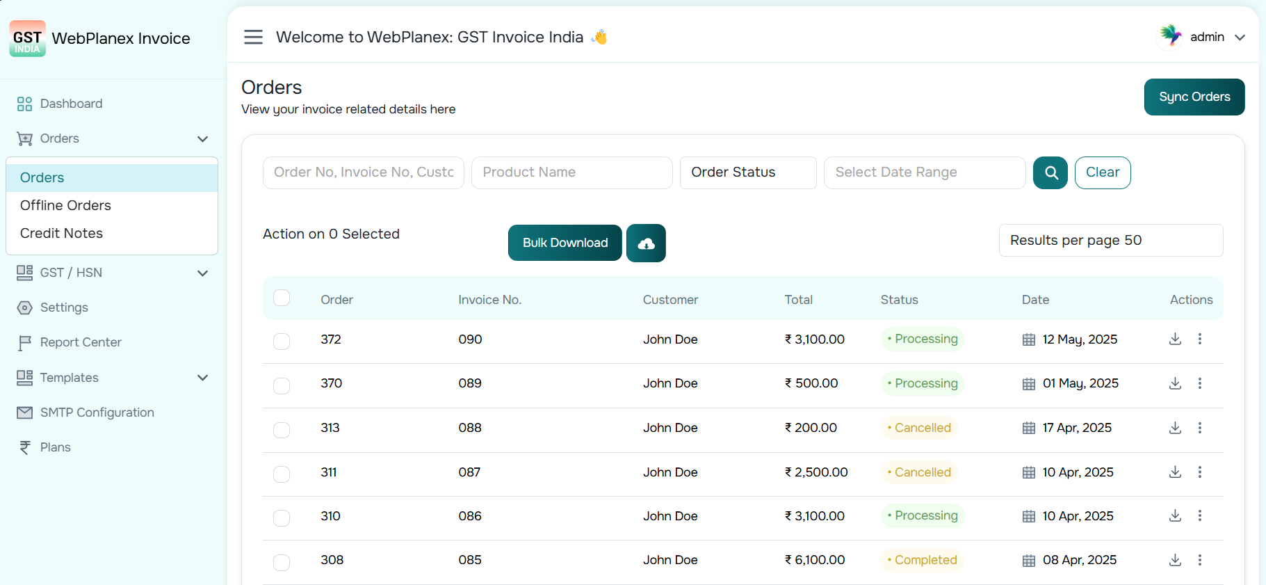Screen dimensions: 1266x585
Task: Click the Order number search field
Action: (x=364, y=173)
